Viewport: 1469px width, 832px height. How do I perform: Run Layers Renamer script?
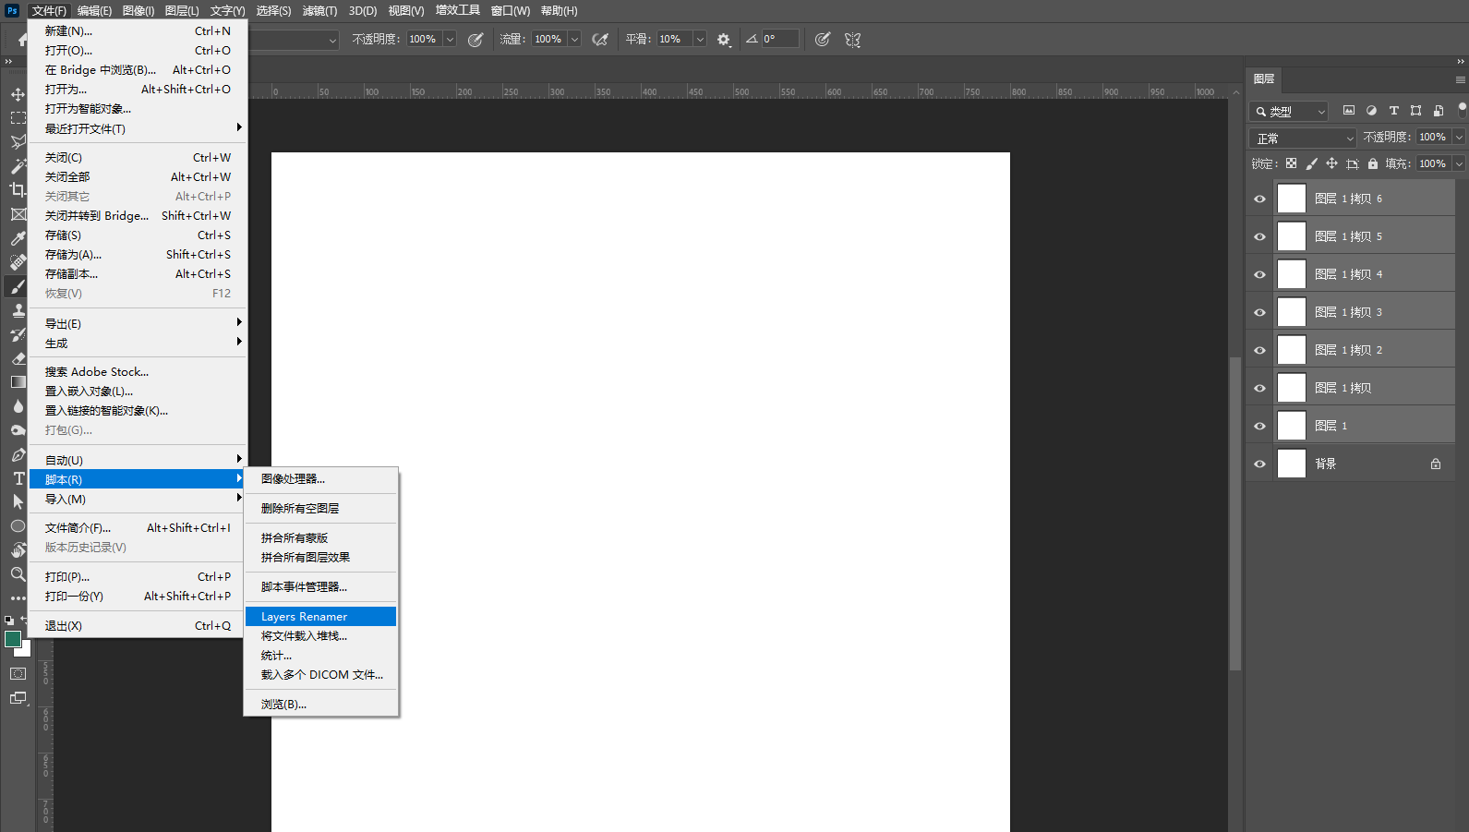321,616
